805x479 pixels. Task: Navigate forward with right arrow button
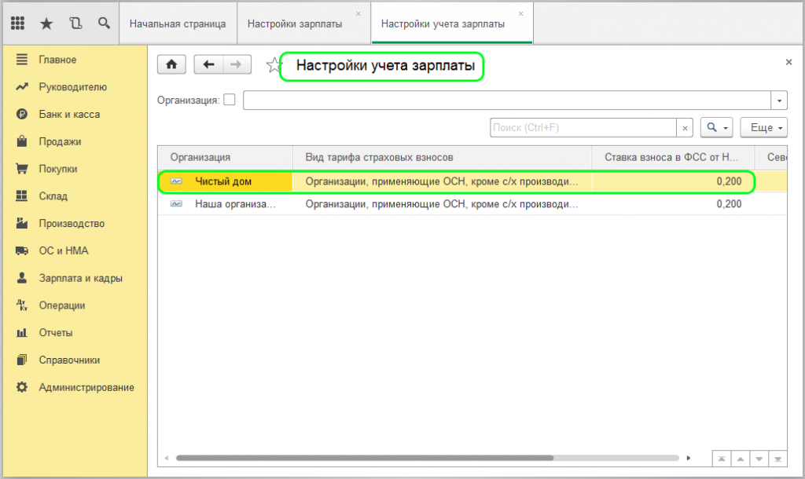[x=237, y=64]
